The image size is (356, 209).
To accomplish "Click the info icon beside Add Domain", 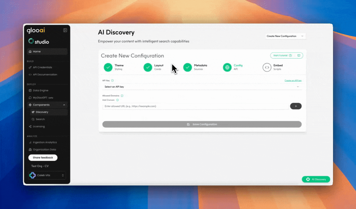I will (x=117, y=100).
